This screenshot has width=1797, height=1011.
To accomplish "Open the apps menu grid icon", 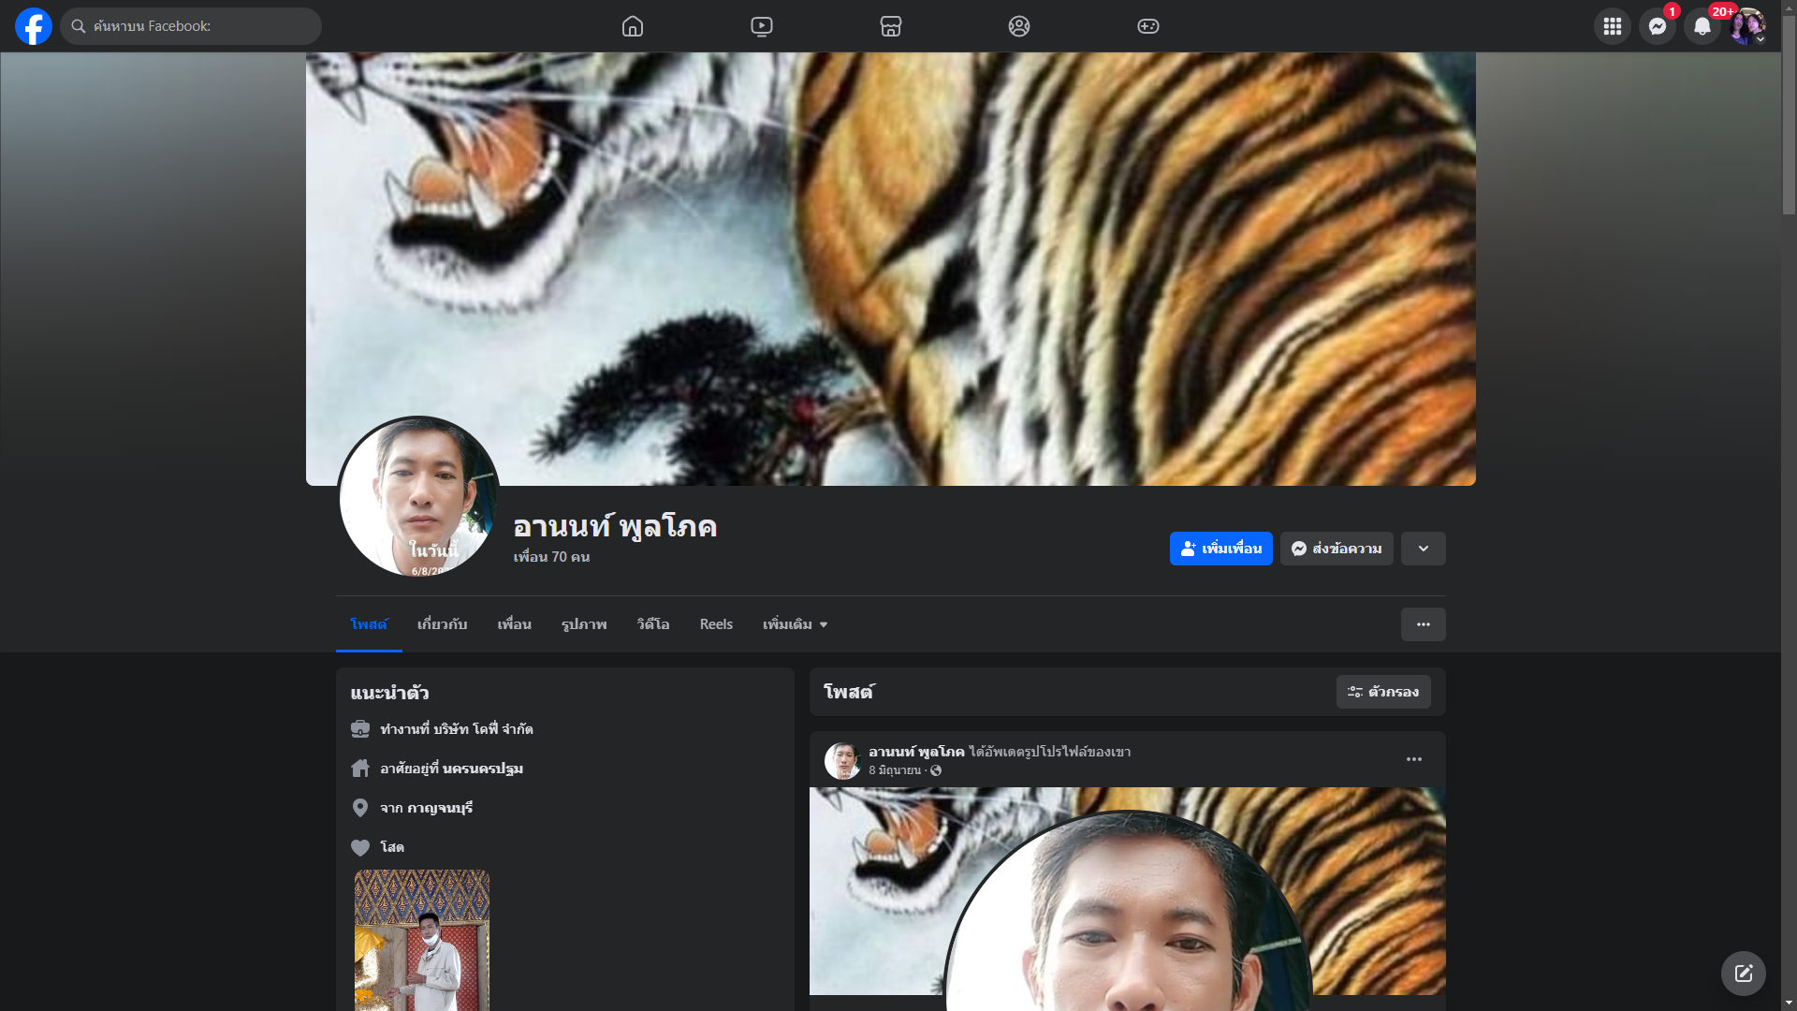I will (x=1612, y=26).
